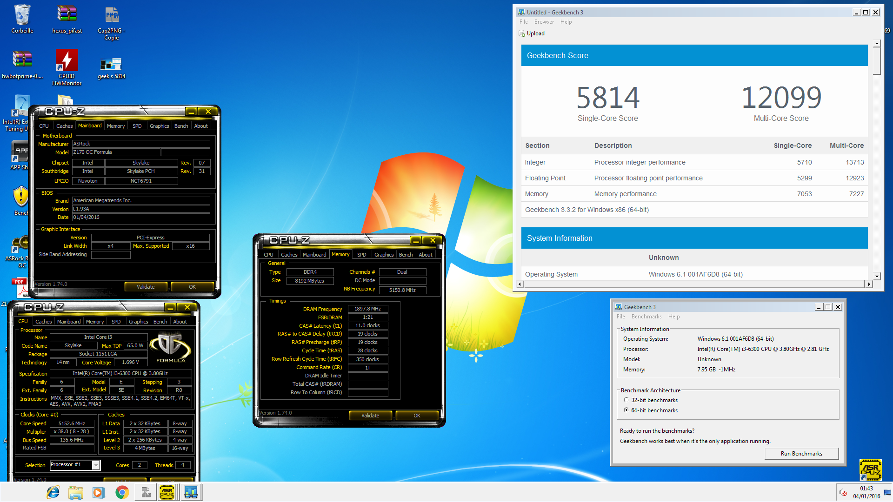Launch Google Chrome from taskbar
The width and height of the screenshot is (893, 502).
coord(122,492)
